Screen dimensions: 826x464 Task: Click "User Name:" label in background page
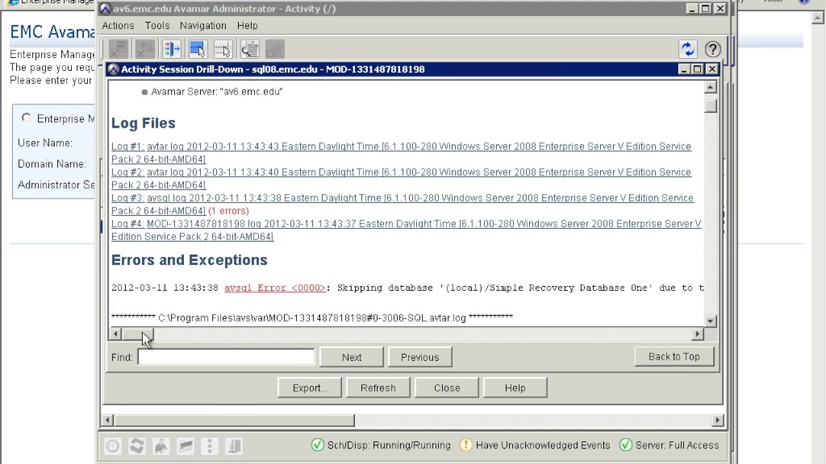click(x=45, y=143)
